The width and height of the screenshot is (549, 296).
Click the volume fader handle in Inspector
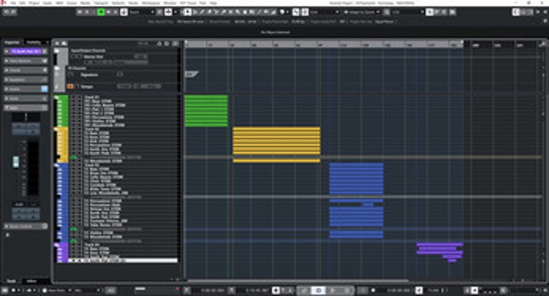pos(16,162)
